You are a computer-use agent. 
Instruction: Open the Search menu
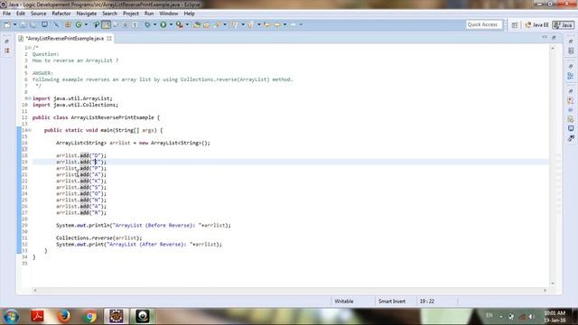click(109, 14)
